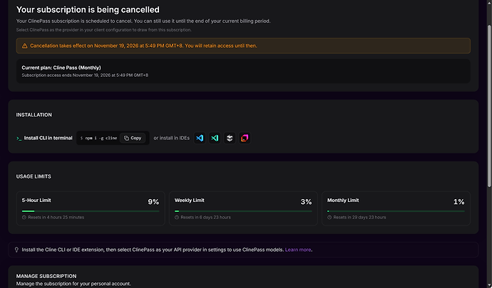The width and height of the screenshot is (492, 288).
Task: Click the orange cancellation notice banner
Action: coord(243,46)
